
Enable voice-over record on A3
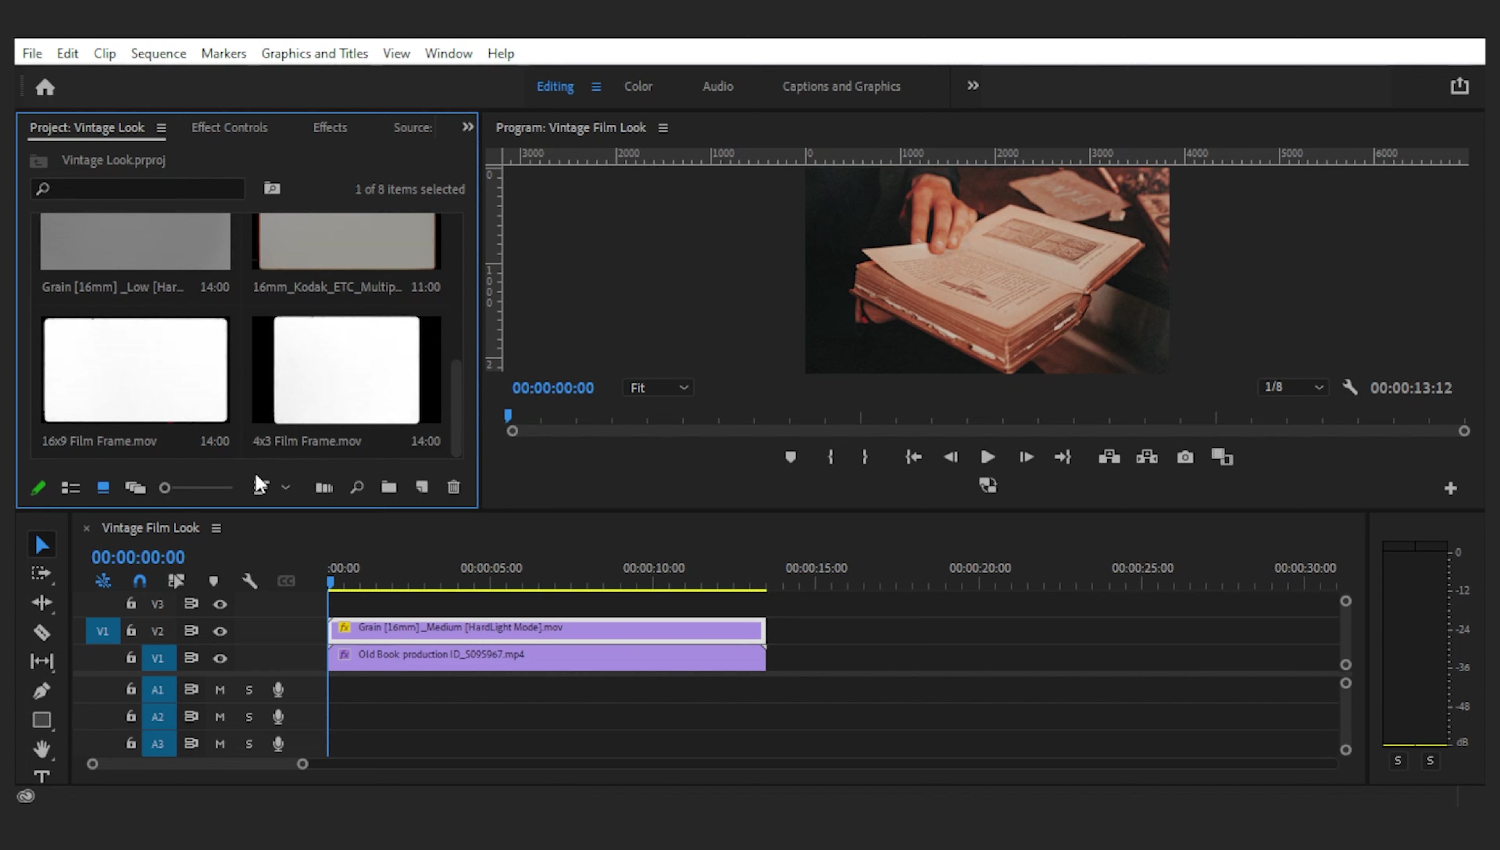(279, 744)
